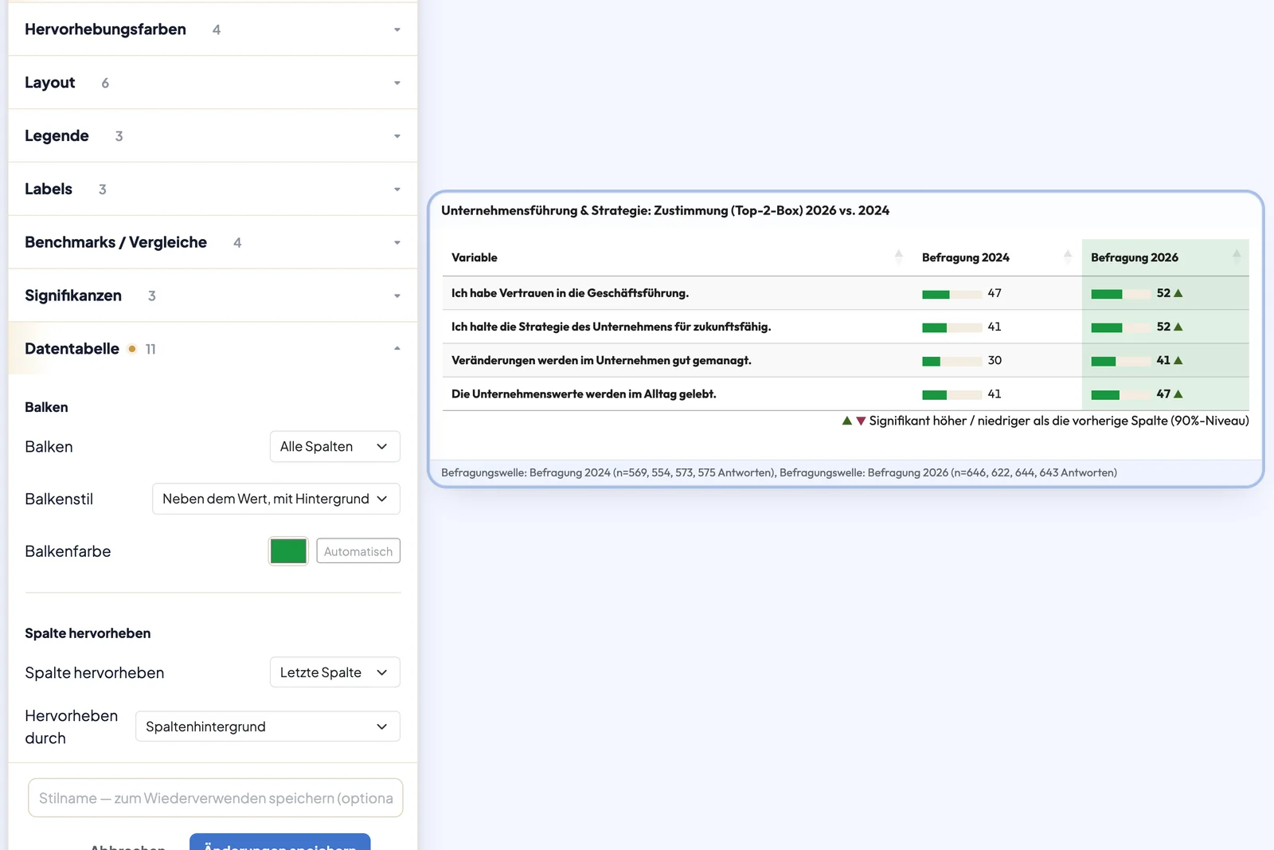The height and width of the screenshot is (850, 1274).
Task: Sort by Befragung 2024 column arrows
Action: 1068,257
